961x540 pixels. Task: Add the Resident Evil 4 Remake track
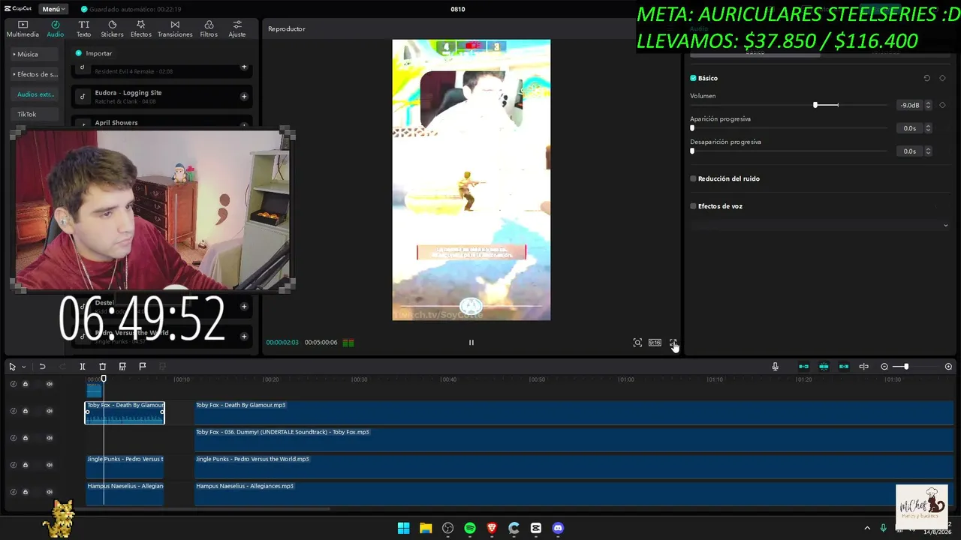(244, 67)
